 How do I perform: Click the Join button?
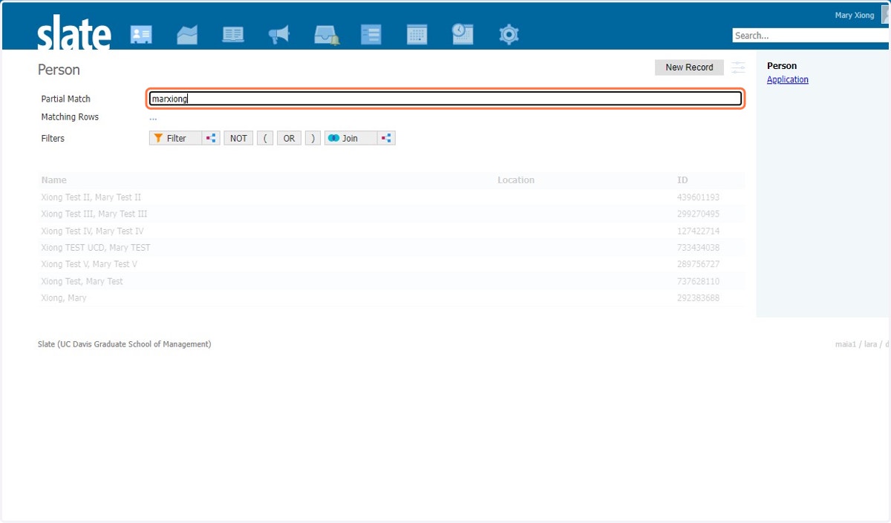[x=351, y=138]
